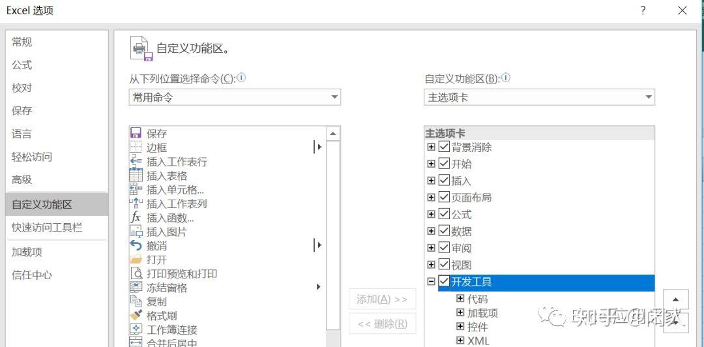Open the 信任中心 category
Screen dimensions: 704x347
click(x=57, y=275)
